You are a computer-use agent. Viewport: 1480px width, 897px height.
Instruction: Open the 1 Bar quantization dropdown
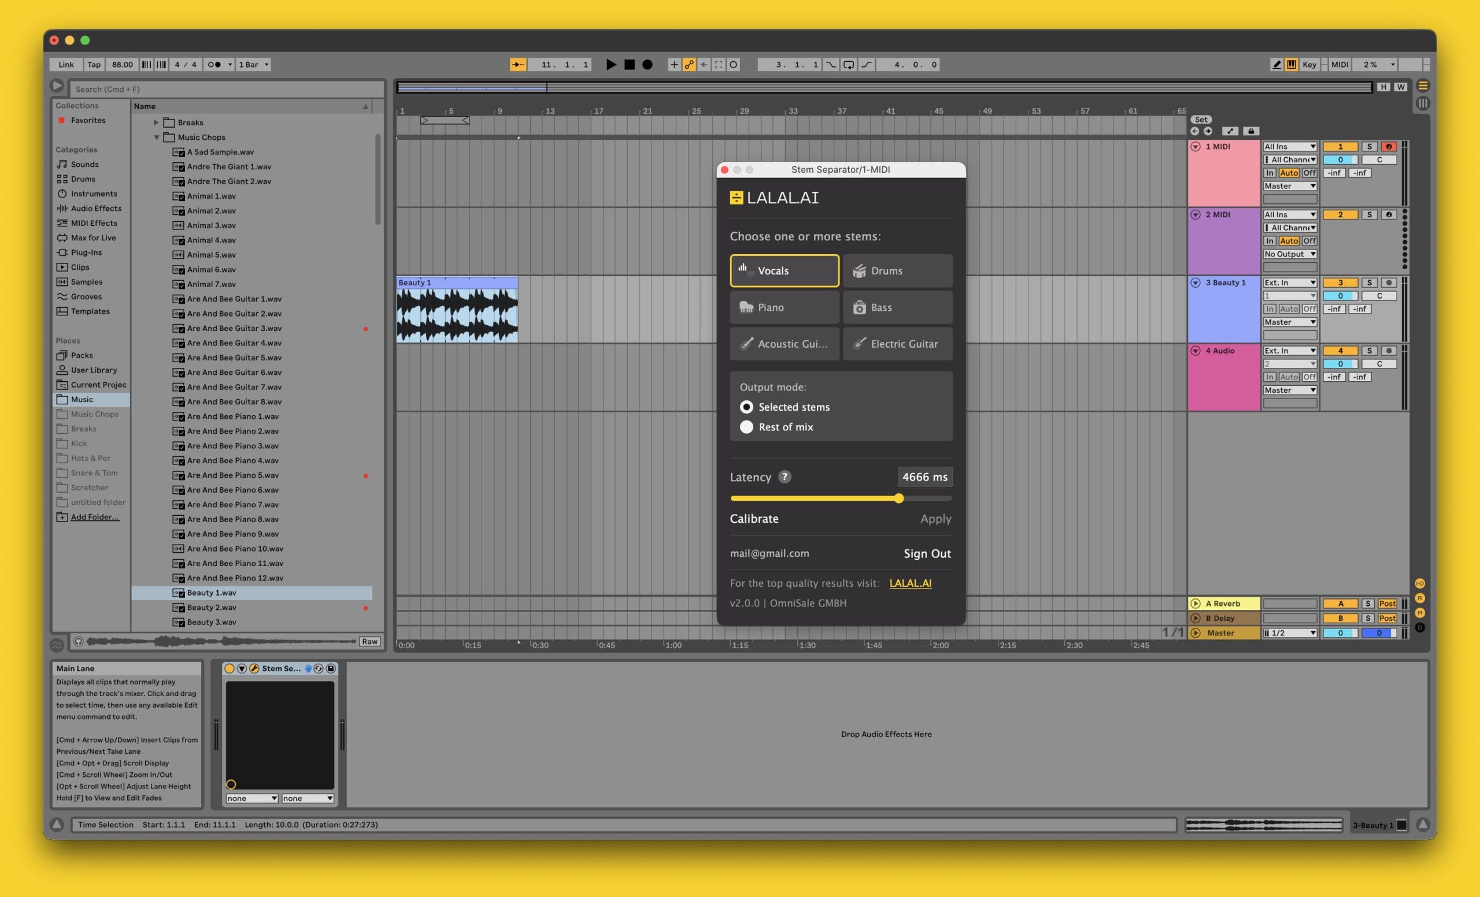tap(253, 64)
